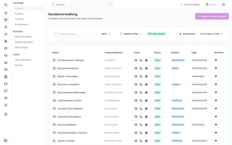This screenshot has height=145, width=232.
Task: Call Fahrradmanufaktur Speiche via phone icon
Action: pos(141,133)
